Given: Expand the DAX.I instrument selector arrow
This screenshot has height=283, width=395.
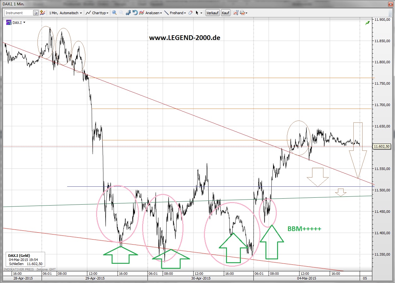Looking at the screenshot, I should (x=24, y=22).
